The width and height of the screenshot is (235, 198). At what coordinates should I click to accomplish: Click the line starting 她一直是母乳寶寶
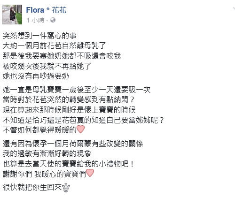(77, 90)
